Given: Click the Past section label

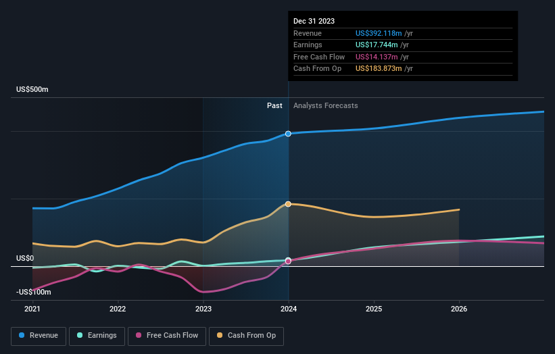Looking at the screenshot, I should [x=274, y=106].
